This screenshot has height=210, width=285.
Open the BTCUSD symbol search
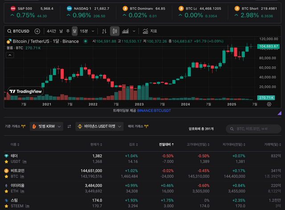click(18, 31)
